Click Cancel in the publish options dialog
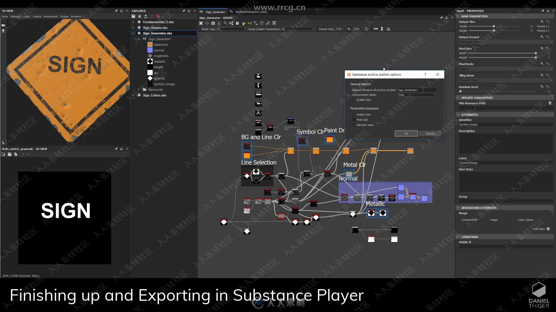This screenshot has height=312, width=556. [x=430, y=133]
